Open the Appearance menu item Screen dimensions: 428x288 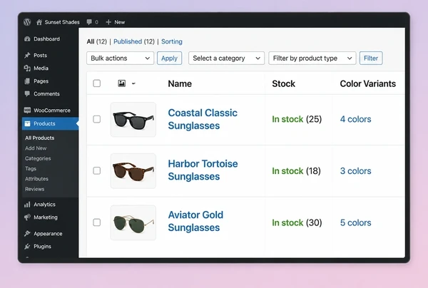point(48,234)
